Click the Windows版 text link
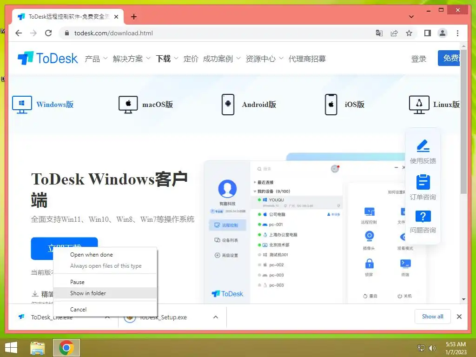 pos(55,105)
